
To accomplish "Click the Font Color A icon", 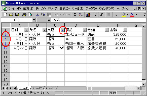I will tap(132, 15).
